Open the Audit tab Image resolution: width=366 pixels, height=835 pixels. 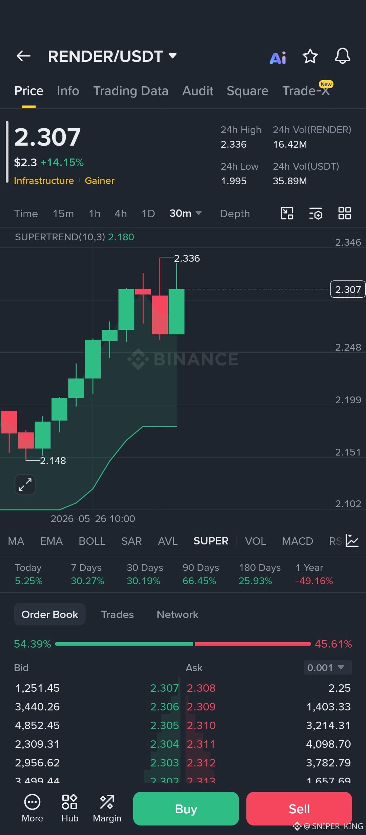tap(198, 91)
